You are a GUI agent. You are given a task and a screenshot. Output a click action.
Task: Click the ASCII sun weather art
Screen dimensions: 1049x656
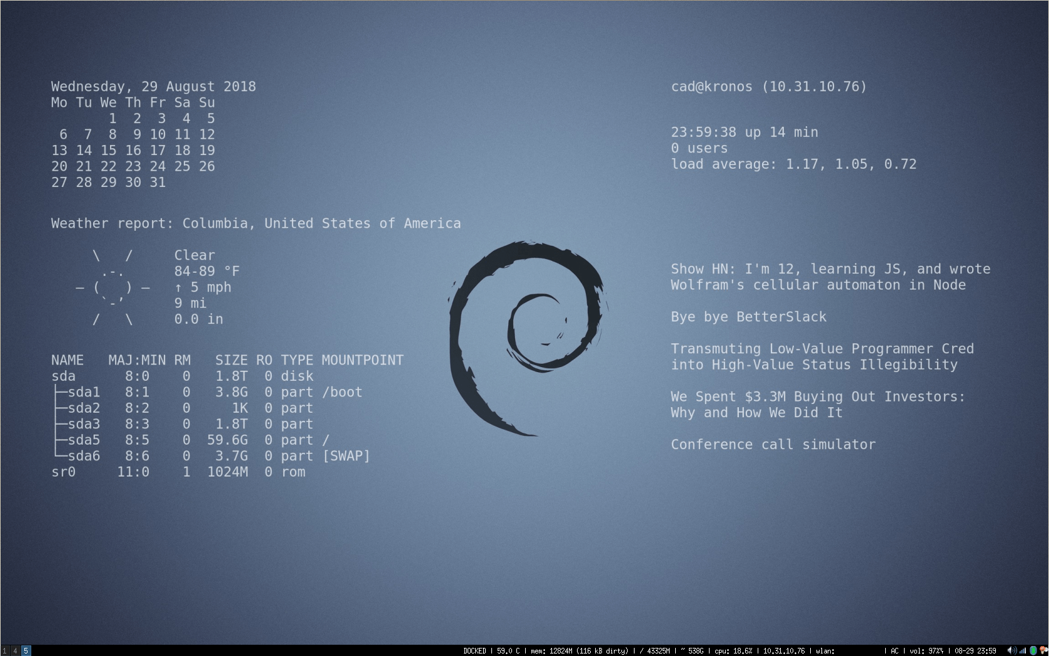(113, 288)
